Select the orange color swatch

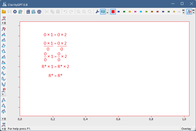[130, 12]
